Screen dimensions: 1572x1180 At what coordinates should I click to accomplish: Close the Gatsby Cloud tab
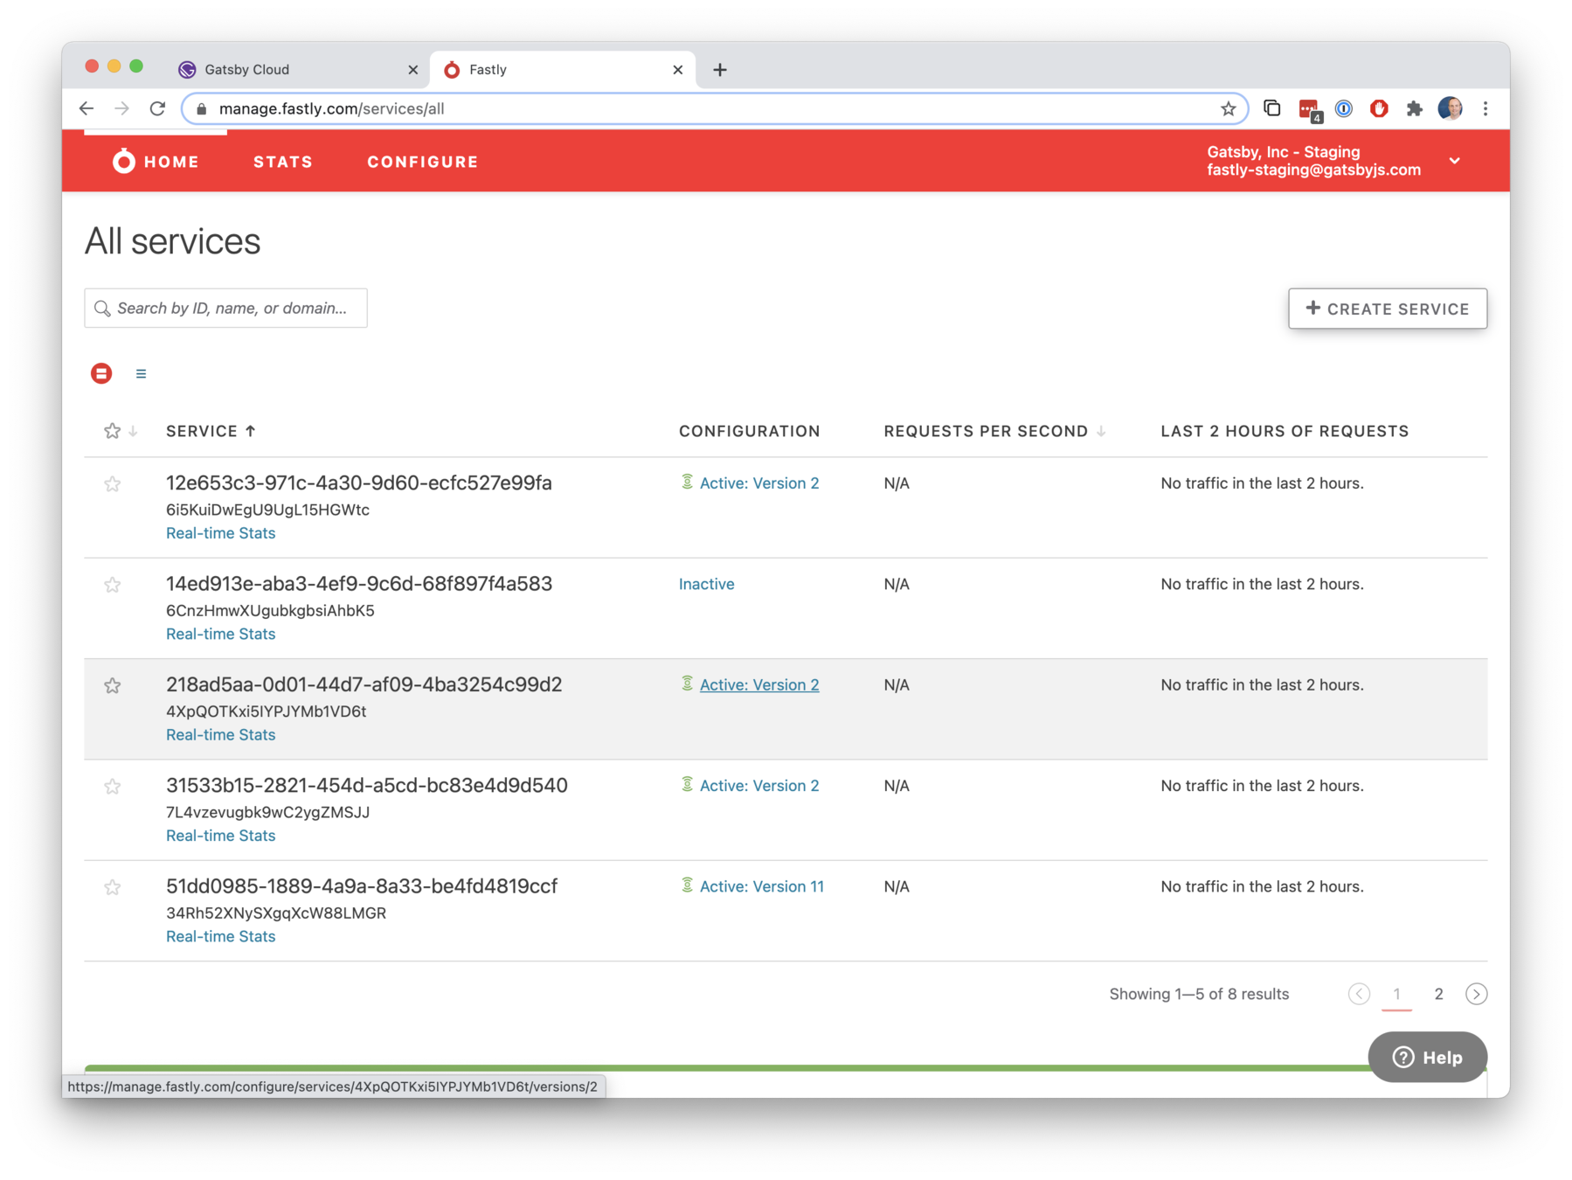[412, 70]
